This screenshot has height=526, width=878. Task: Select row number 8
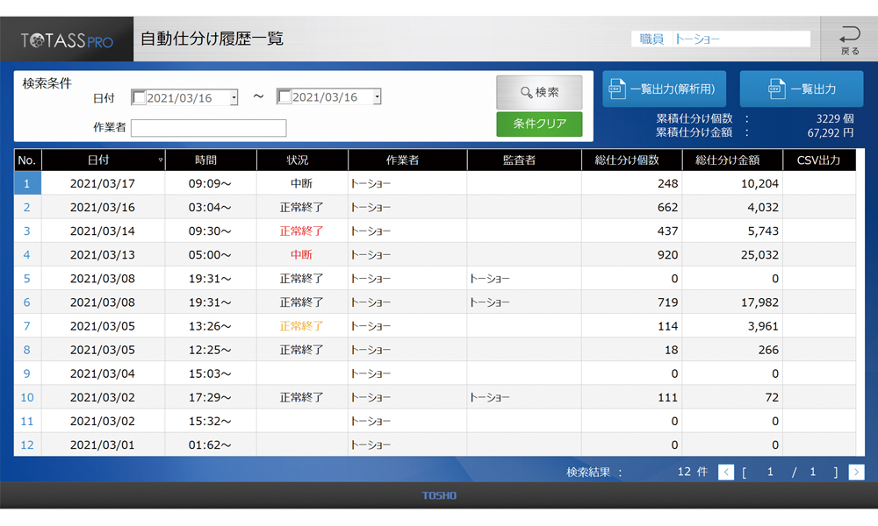tap(27, 350)
